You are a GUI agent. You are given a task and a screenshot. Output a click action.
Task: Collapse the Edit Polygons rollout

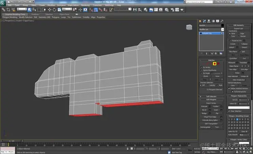coord(211,99)
